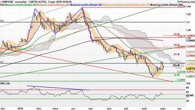Click the juil. date axis label
This screenshot has height=110, width=195.
tap(126, 109)
